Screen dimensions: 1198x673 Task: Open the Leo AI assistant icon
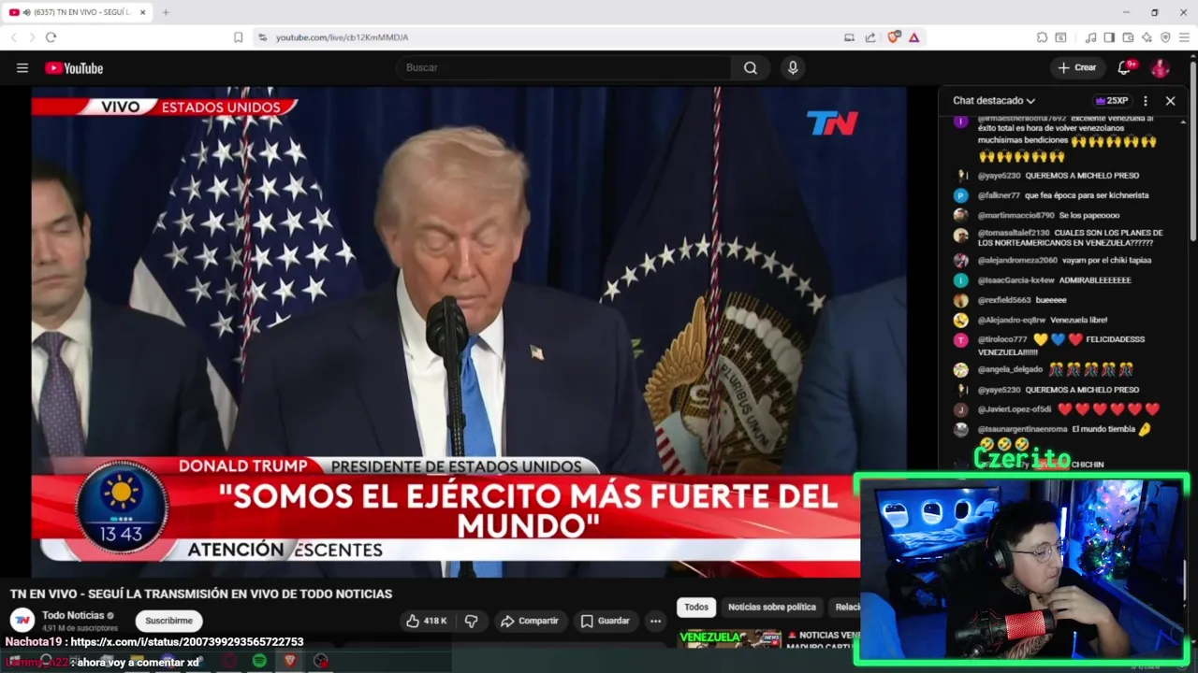(x=1147, y=37)
